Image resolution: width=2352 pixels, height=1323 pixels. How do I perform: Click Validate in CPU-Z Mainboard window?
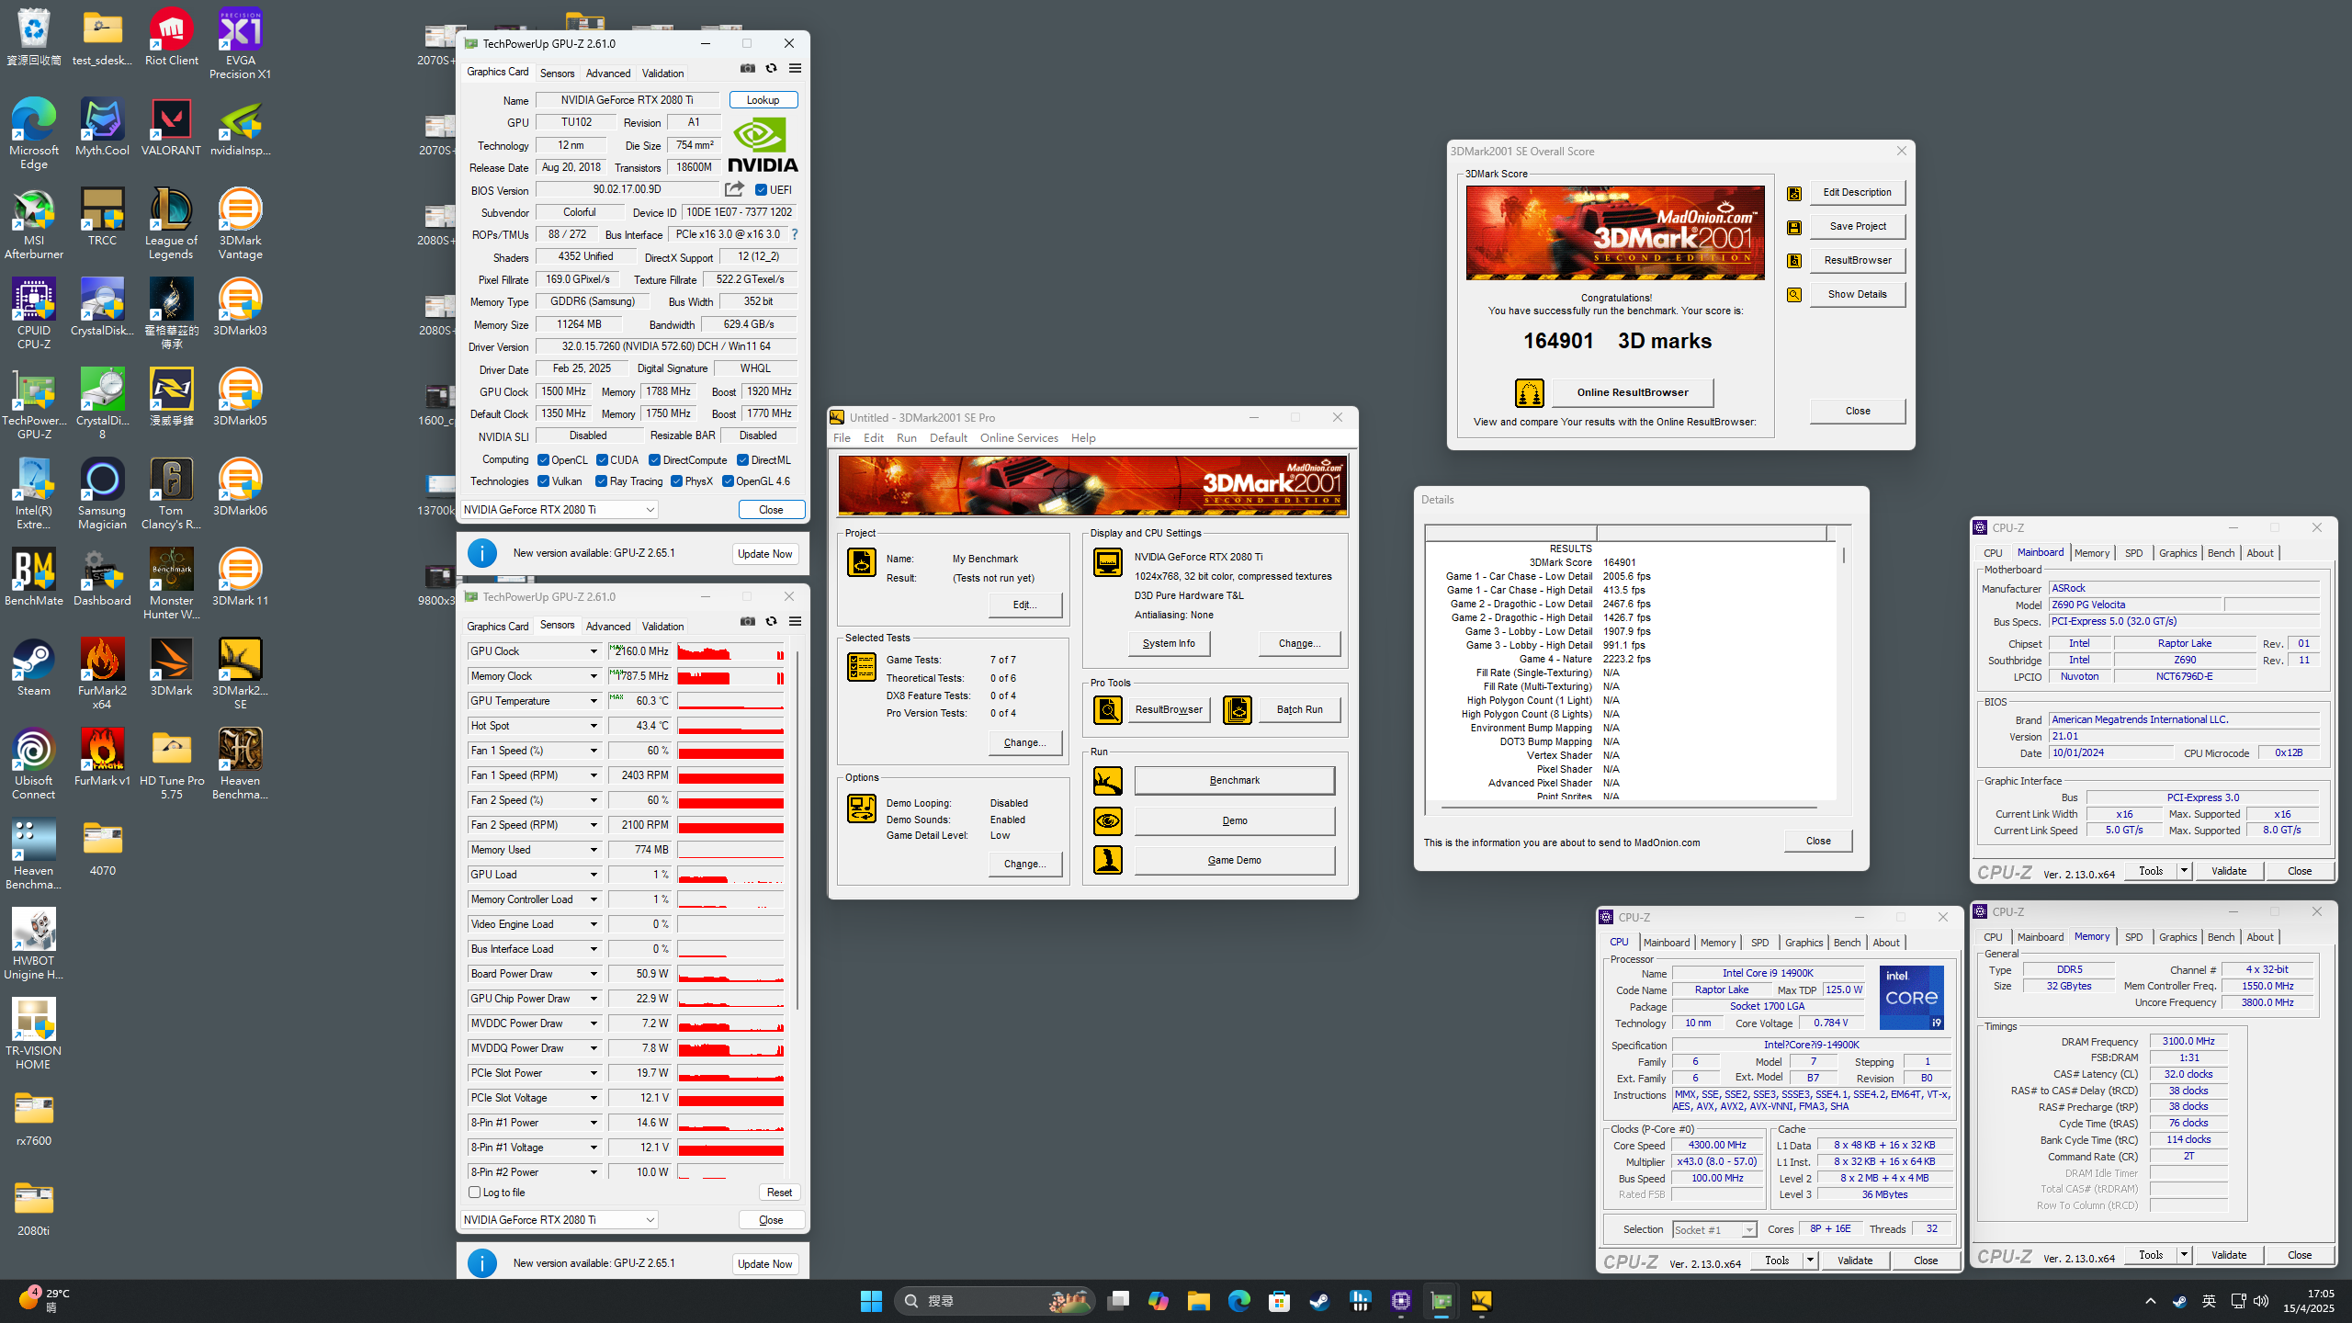point(2229,871)
